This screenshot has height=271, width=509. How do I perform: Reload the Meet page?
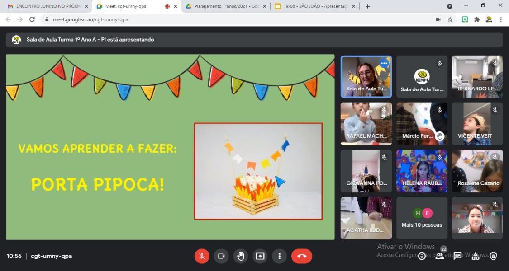tap(32, 19)
